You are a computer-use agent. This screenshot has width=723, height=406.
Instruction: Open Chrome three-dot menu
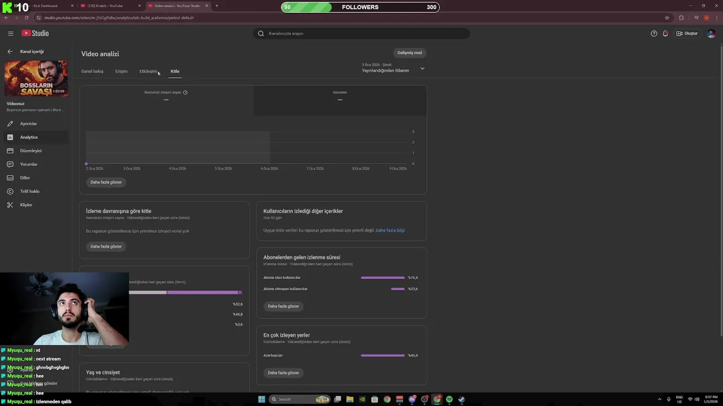pyautogui.click(x=716, y=17)
